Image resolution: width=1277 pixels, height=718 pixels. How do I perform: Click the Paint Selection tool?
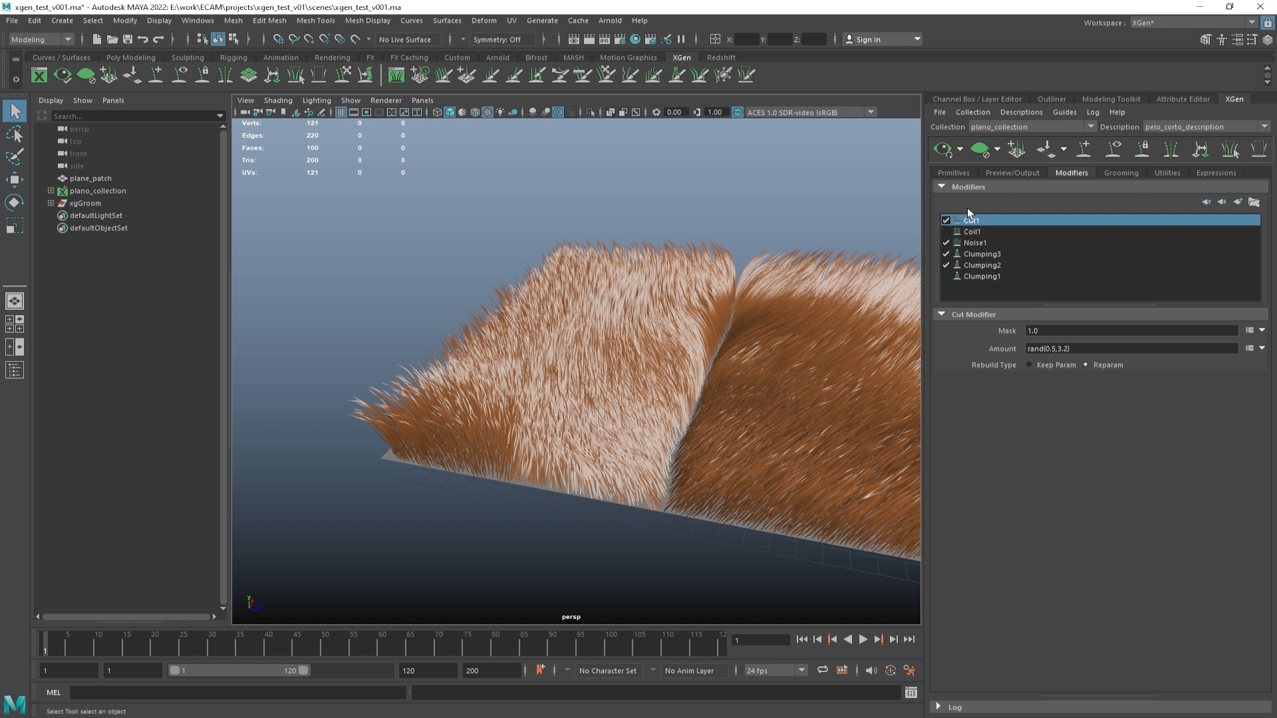15,157
